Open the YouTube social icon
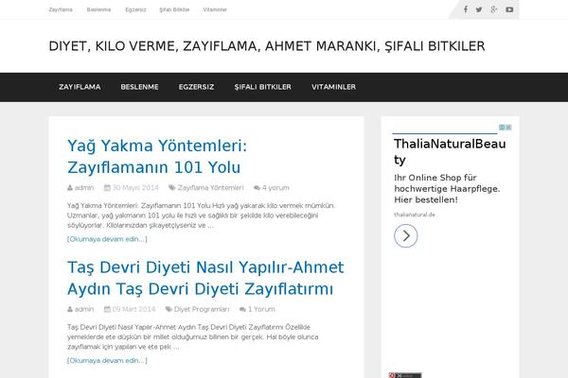The width and height of the screenshot is (568, 378). coord(509,9)
